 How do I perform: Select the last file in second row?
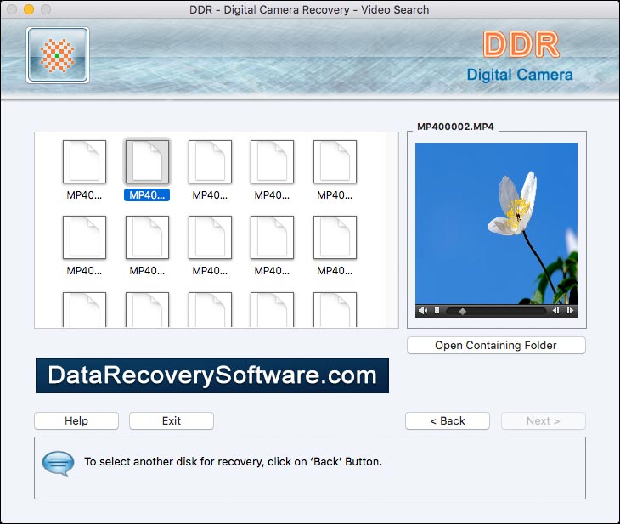click(335, 238)
